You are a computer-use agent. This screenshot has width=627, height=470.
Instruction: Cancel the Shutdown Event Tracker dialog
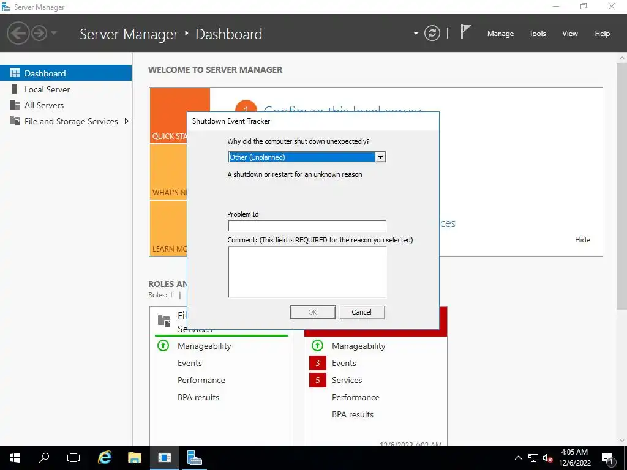[x=361, y=312]
